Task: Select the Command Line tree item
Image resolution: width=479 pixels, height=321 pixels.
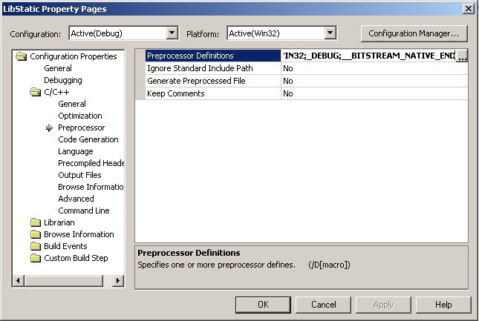Action: click(83, 211)
